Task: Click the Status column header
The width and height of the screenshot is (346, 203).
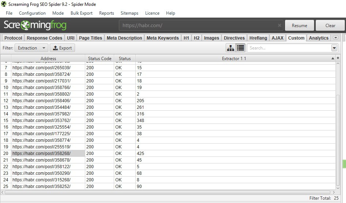Action: [x=125, y=58]
